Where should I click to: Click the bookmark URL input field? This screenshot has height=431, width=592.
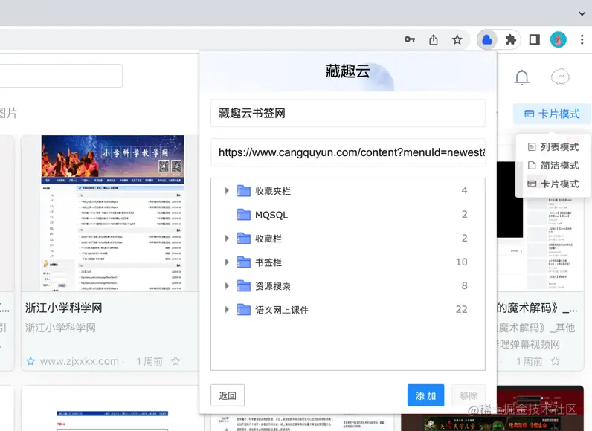point(348,152)
